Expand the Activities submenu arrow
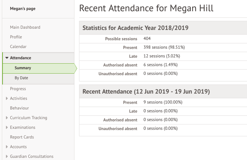This screenshot has width=247, height=160. [7, 98]
